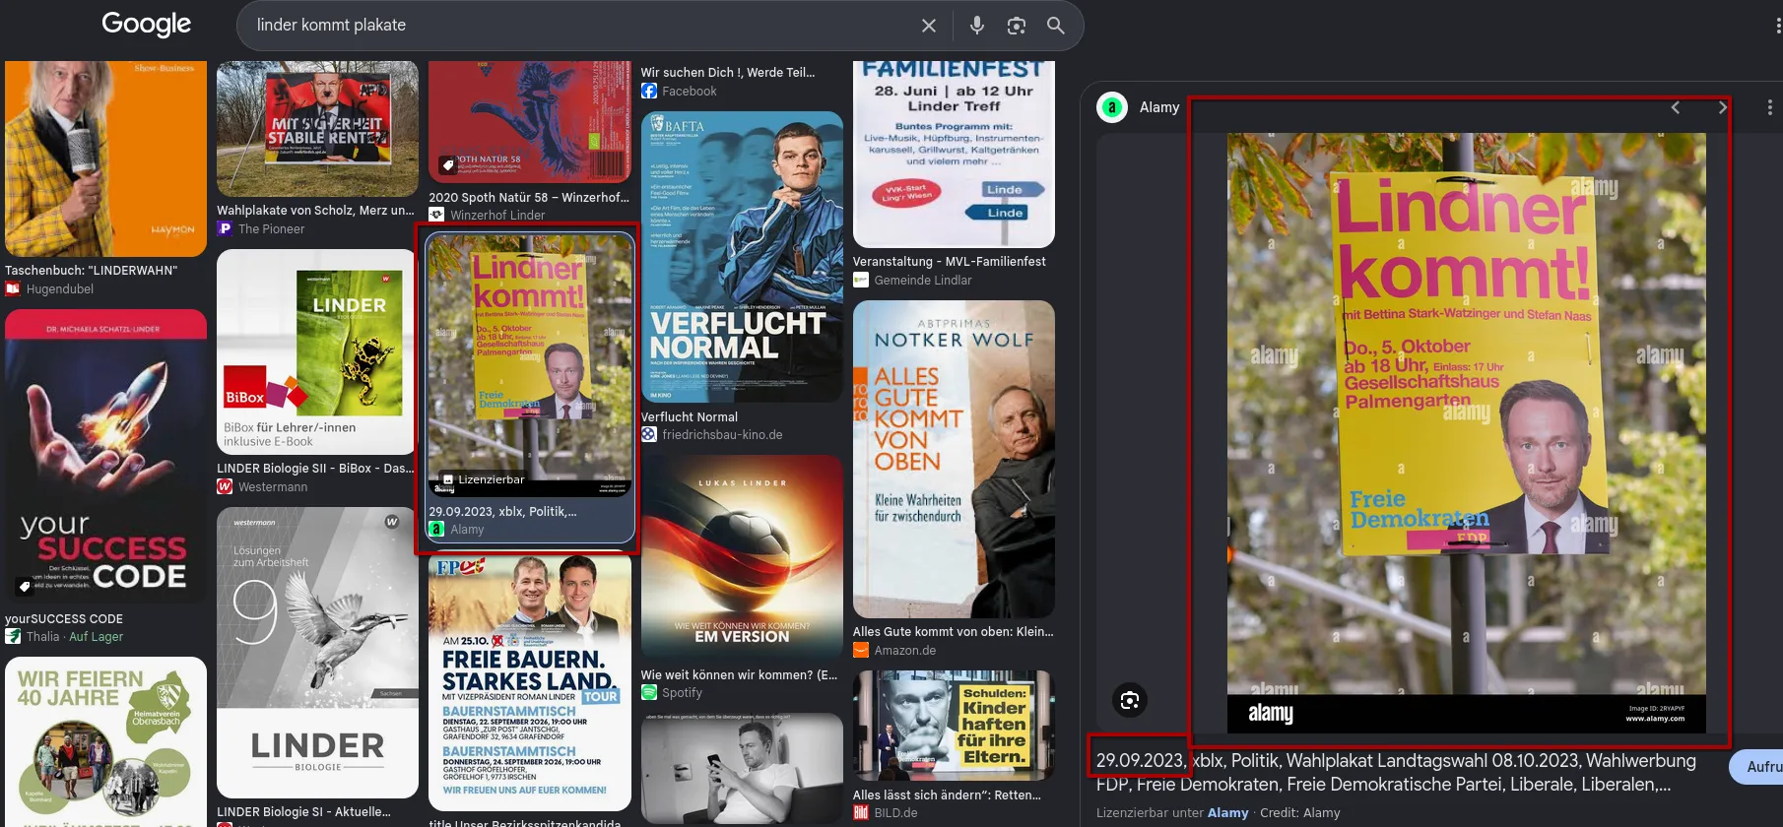The width and height of the screenshot is (1783, 827).
Task: Open LINDER Biologie SI kingfisher cover thumbnail
Action: pyautogui.click(x=317, y=653)
